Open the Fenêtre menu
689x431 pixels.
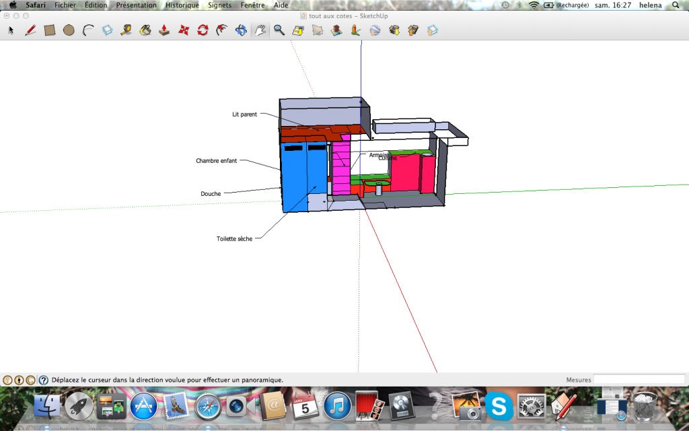(x=253, y=5)
